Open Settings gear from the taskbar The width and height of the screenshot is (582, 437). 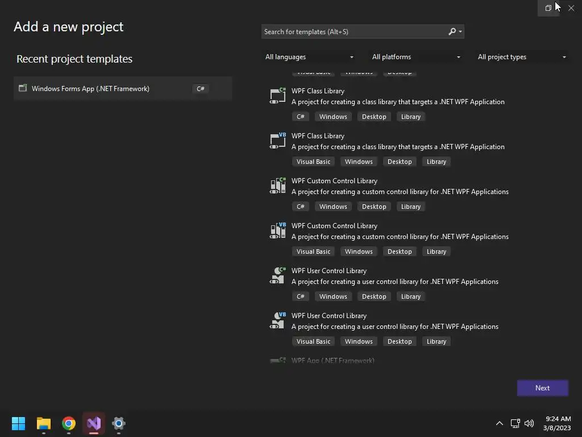coord(119,423)
